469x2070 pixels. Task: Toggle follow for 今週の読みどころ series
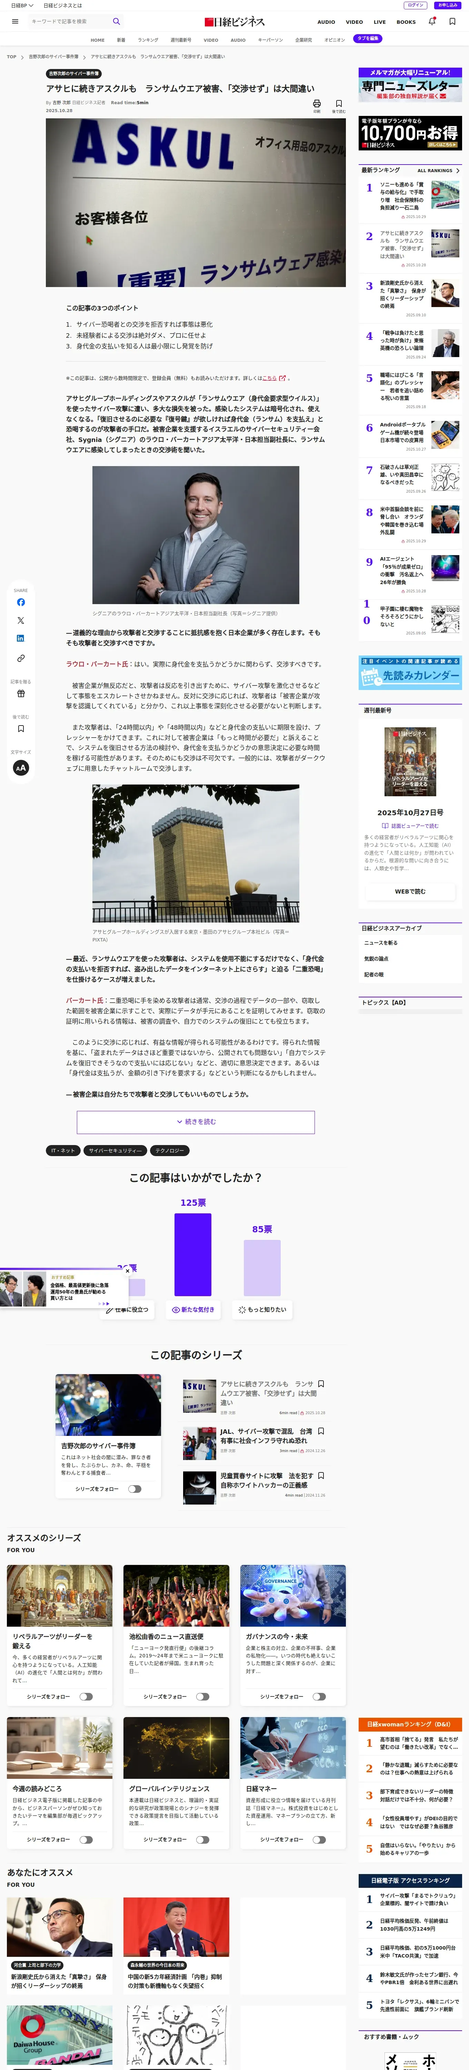point(86,1840)
